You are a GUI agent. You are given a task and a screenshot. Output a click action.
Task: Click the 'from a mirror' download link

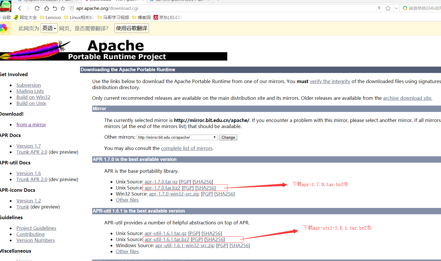click(31, 125)
